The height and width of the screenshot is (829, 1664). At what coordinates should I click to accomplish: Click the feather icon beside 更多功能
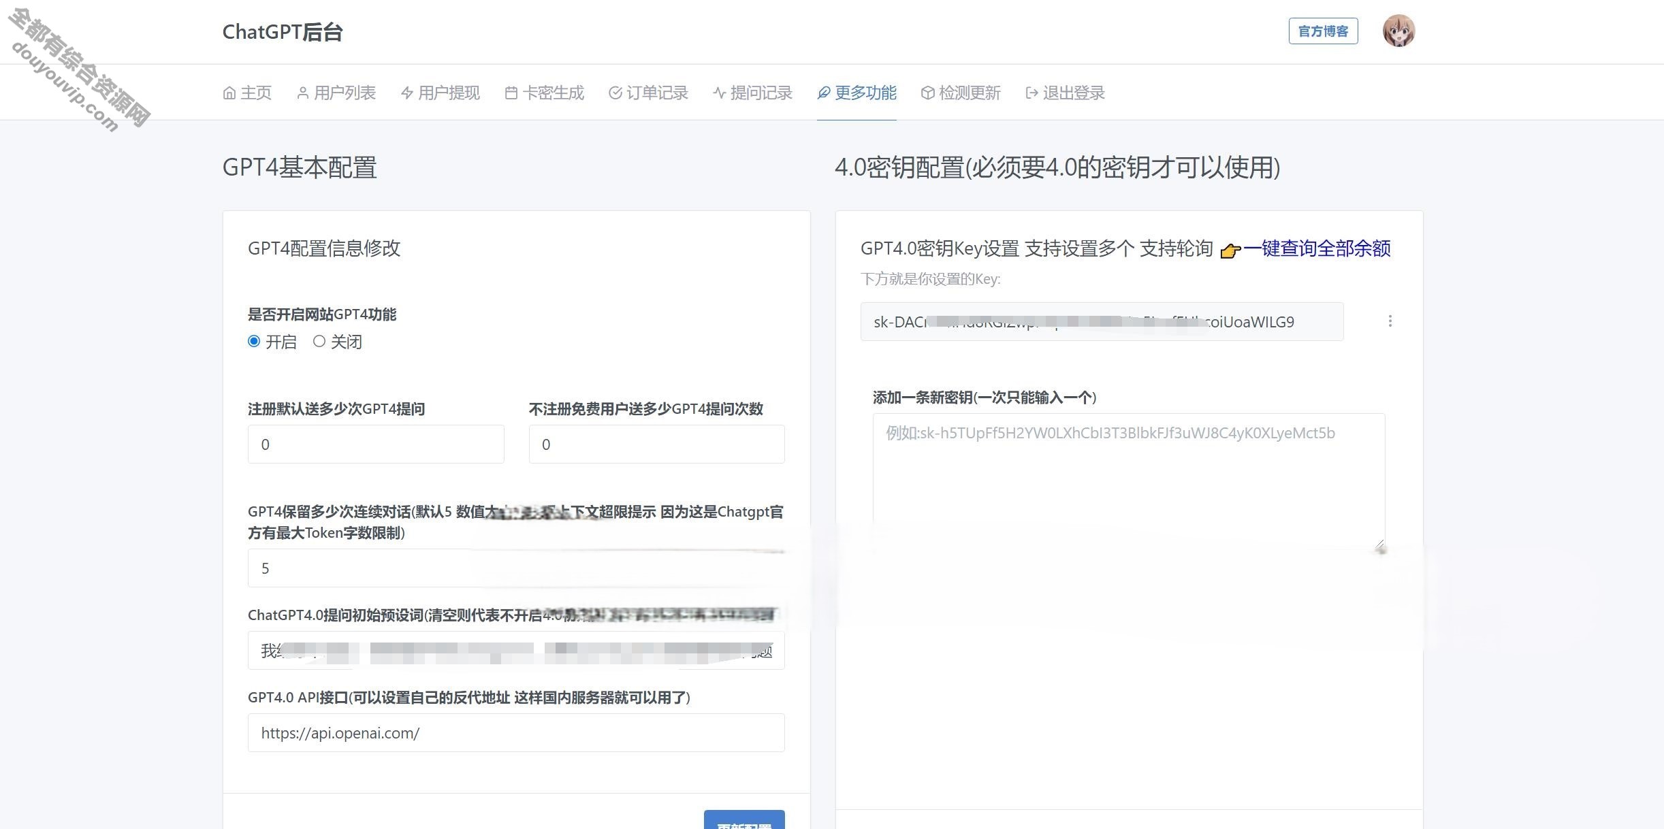[824, 93]
